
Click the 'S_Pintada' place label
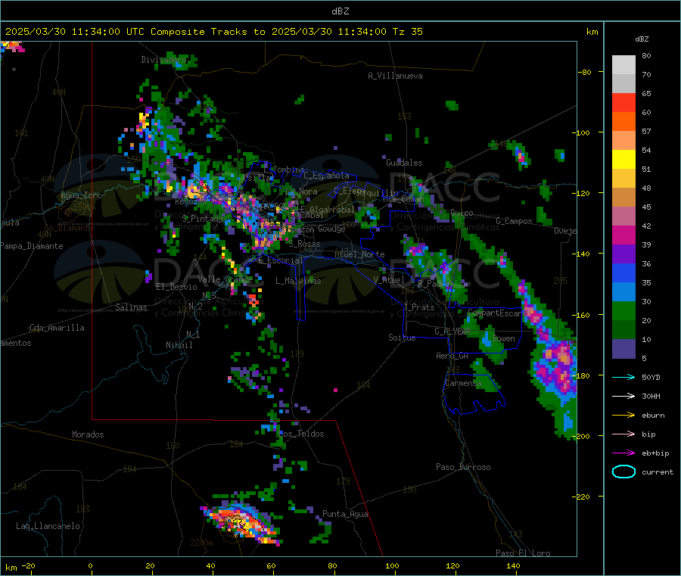[202, 219]
